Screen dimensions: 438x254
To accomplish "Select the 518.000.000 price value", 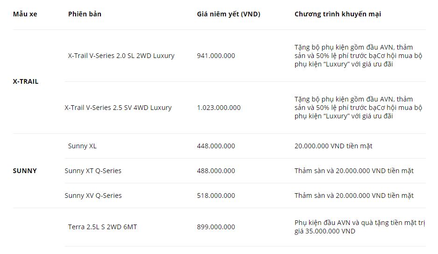I will tap(216, 196).
